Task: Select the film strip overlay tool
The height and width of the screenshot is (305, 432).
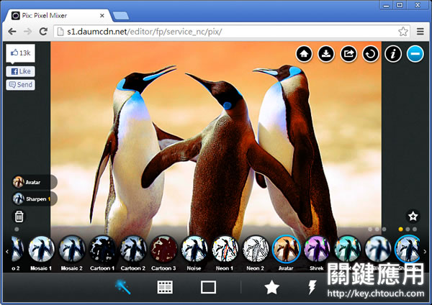Action: (165, 287)
